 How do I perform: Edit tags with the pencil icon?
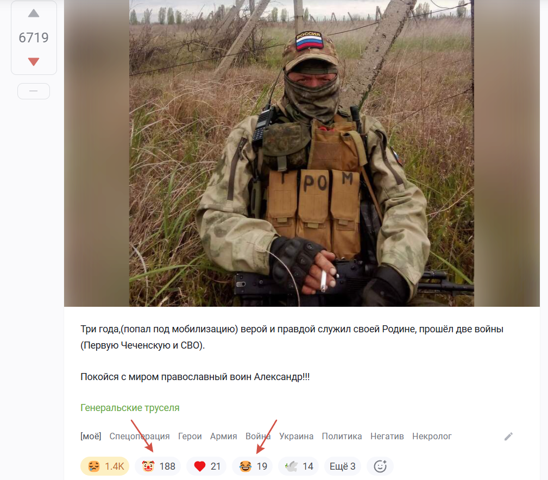pos(508,437)
